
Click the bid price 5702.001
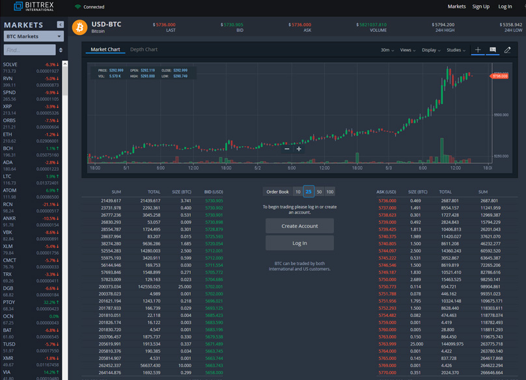point(214,286)
